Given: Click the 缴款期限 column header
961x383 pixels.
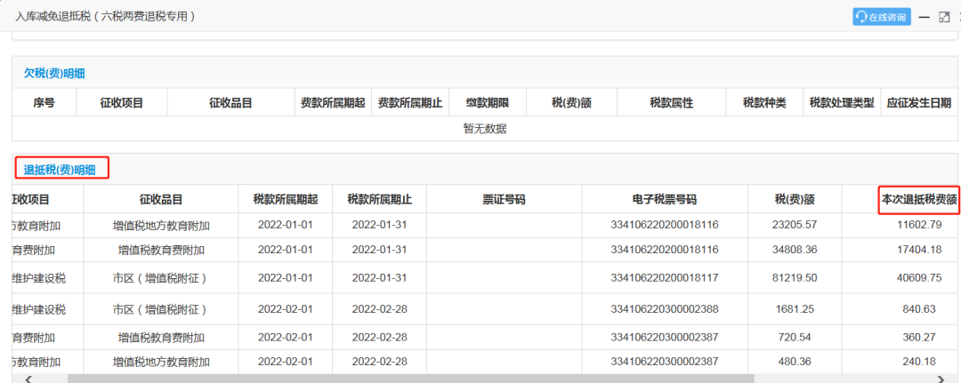Looking at the screenshot, I should pyautogui.click(x=488, y=103).
